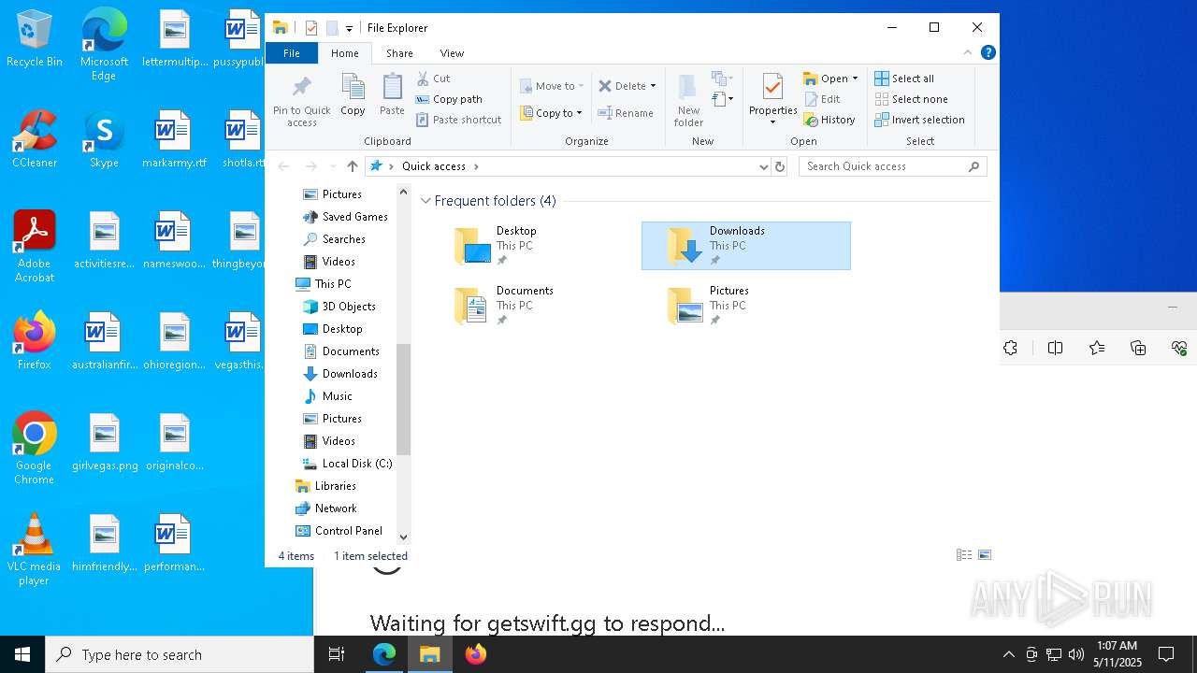Open the Copy to dropdown
Viewport: 1197px width, 673px height.
(x=552, y=113)
